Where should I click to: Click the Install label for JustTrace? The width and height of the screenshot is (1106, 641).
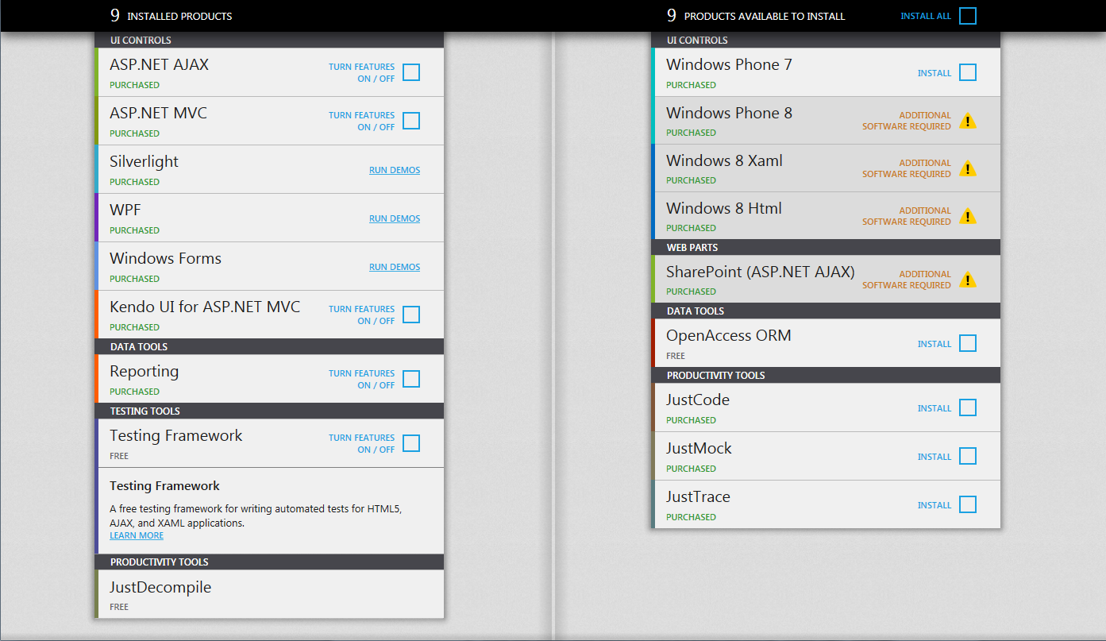click(935, 505)
